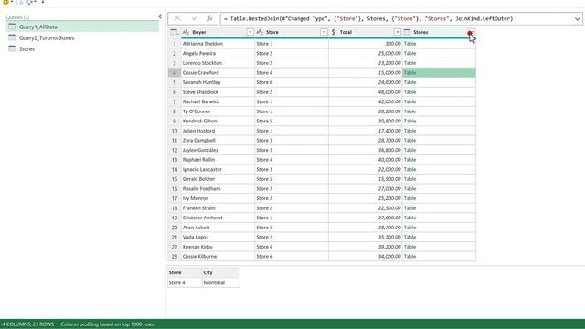Select the 'Rachael Barwick' cell
This screenshot has width=585, height=329.
pyautogui.click(x=218, y=101)
